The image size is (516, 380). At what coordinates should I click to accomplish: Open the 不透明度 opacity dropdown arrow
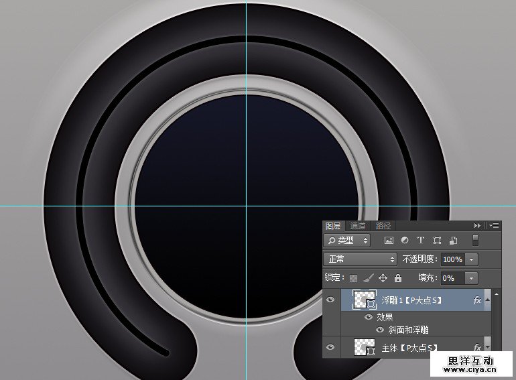(x=472, y=259)
